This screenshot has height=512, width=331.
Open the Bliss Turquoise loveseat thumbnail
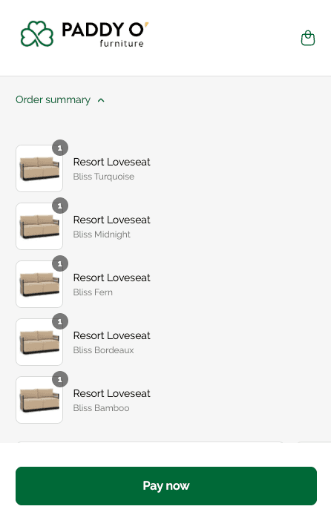tap(39, 168)
